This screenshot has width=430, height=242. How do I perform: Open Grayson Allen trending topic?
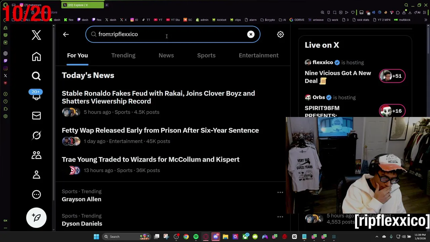click(x=81, y=199)
